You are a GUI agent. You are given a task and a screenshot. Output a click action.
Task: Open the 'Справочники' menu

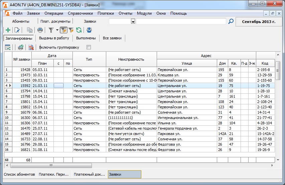pyautogui.click(x=80, y=13)
